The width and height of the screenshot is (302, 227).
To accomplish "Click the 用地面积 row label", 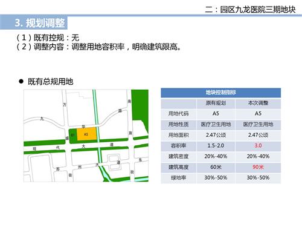I will [x=178, y=135].
